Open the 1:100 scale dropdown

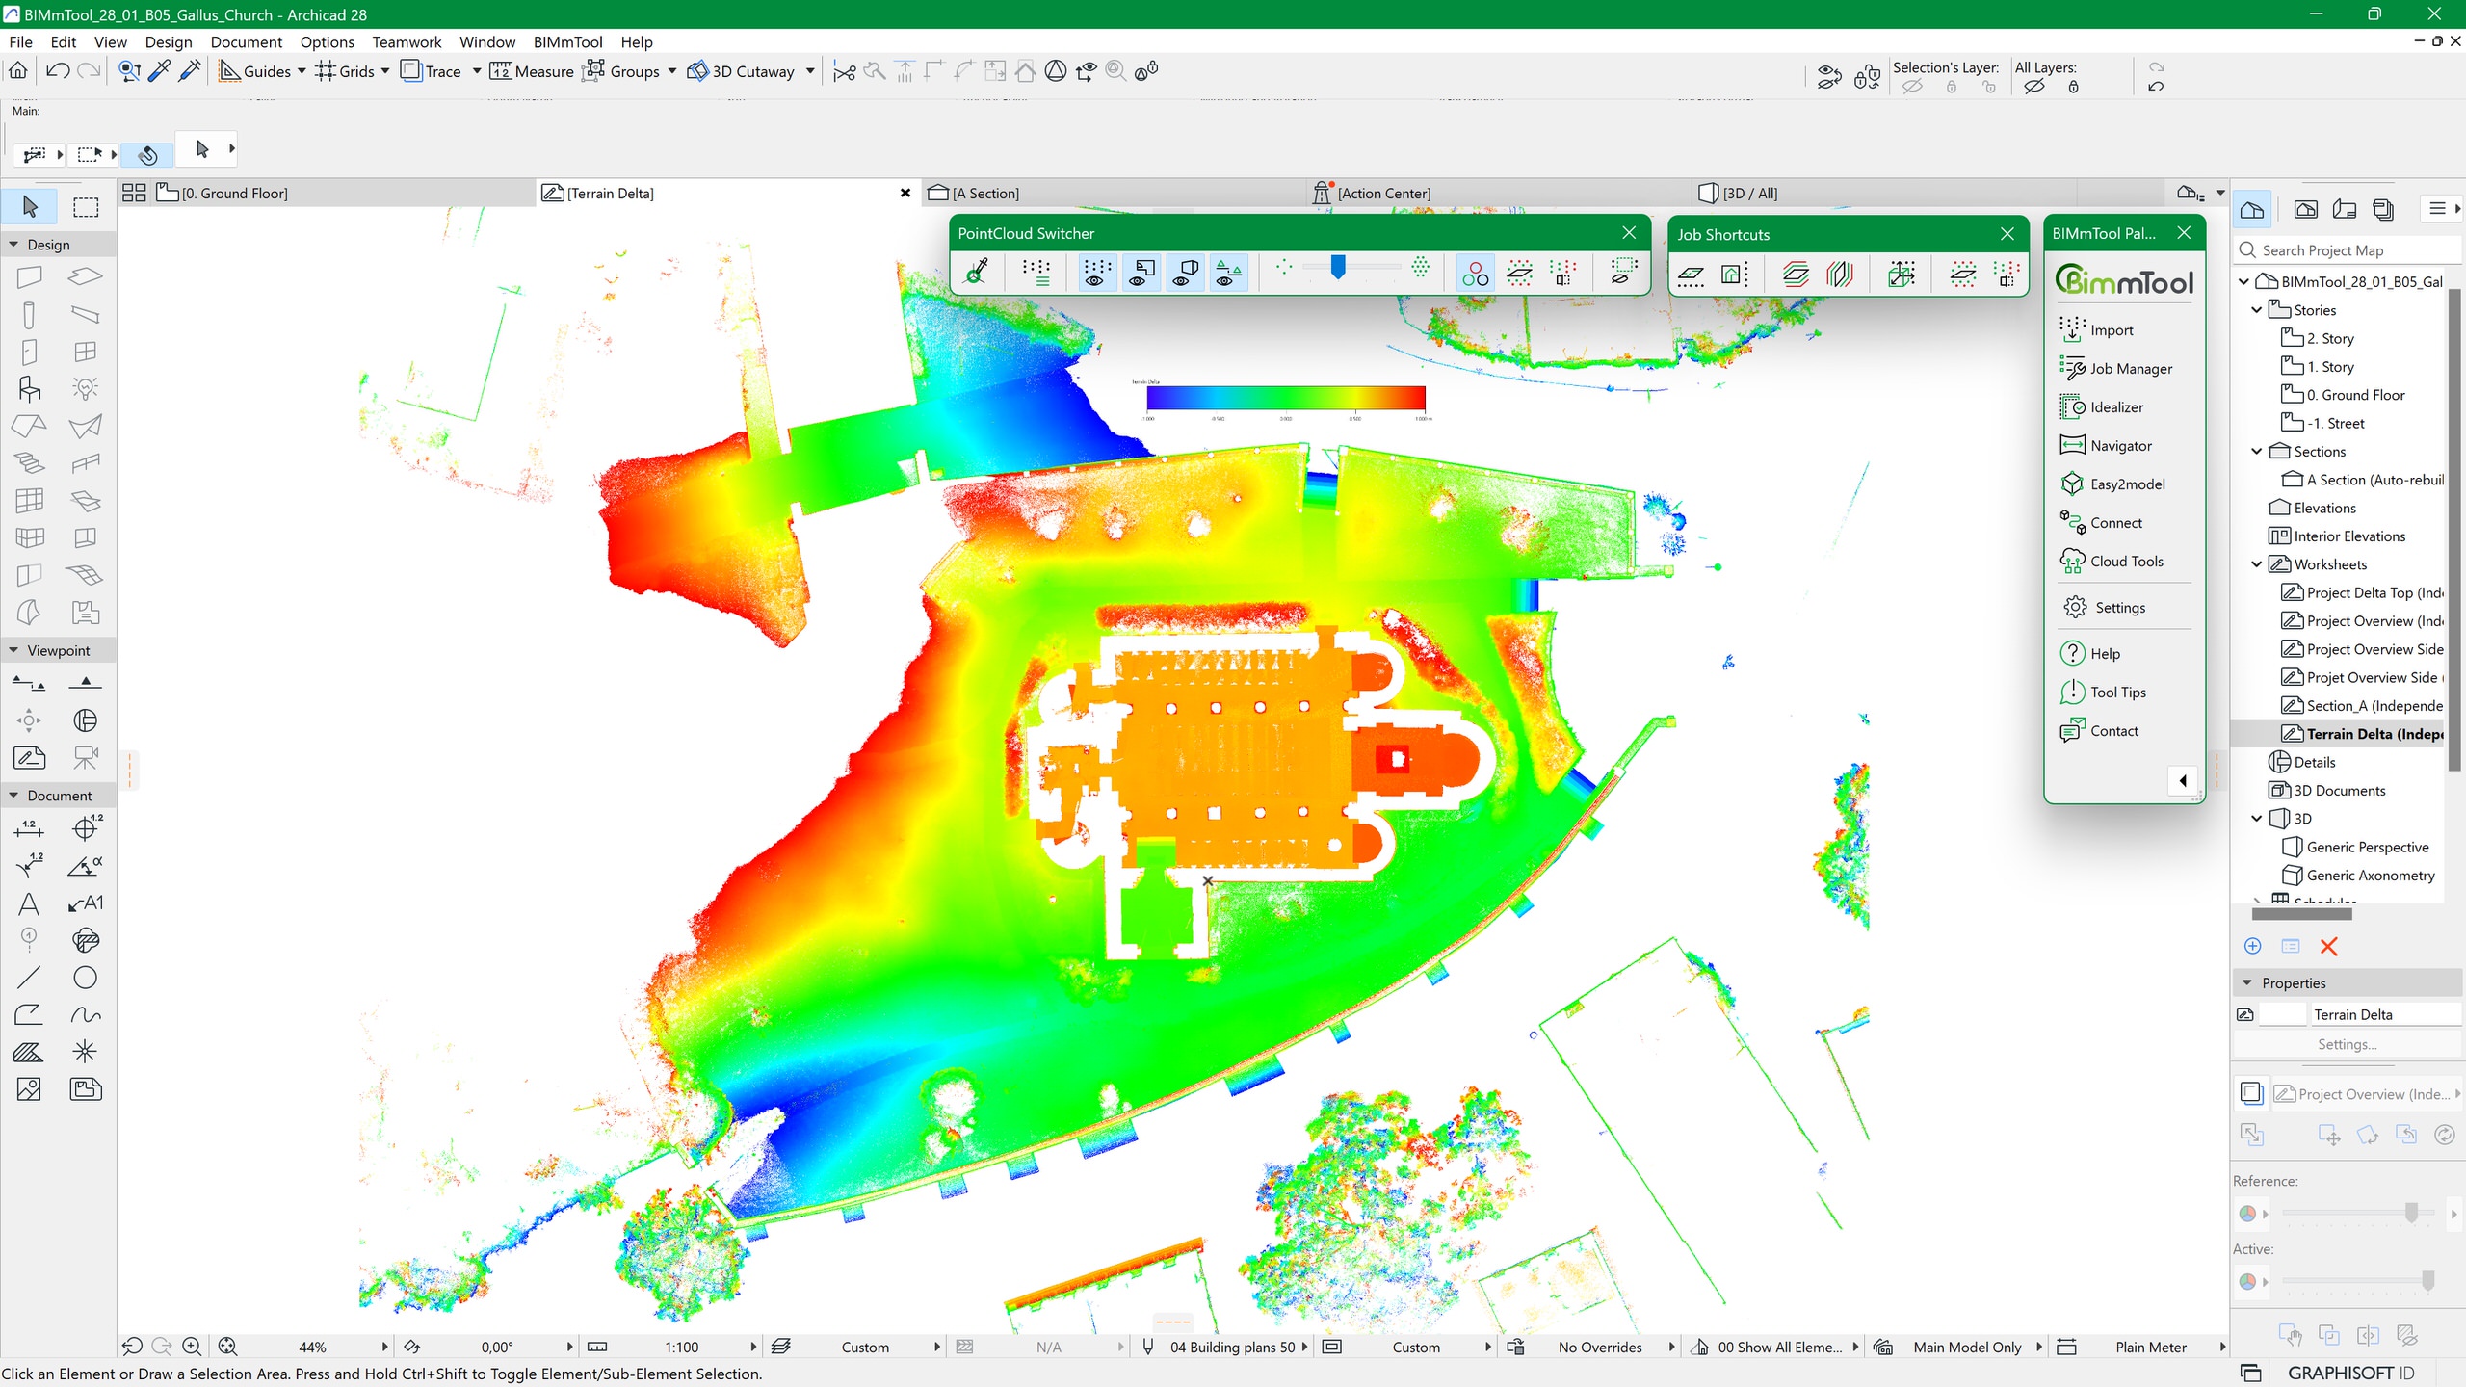click(x=753, y=1347)
